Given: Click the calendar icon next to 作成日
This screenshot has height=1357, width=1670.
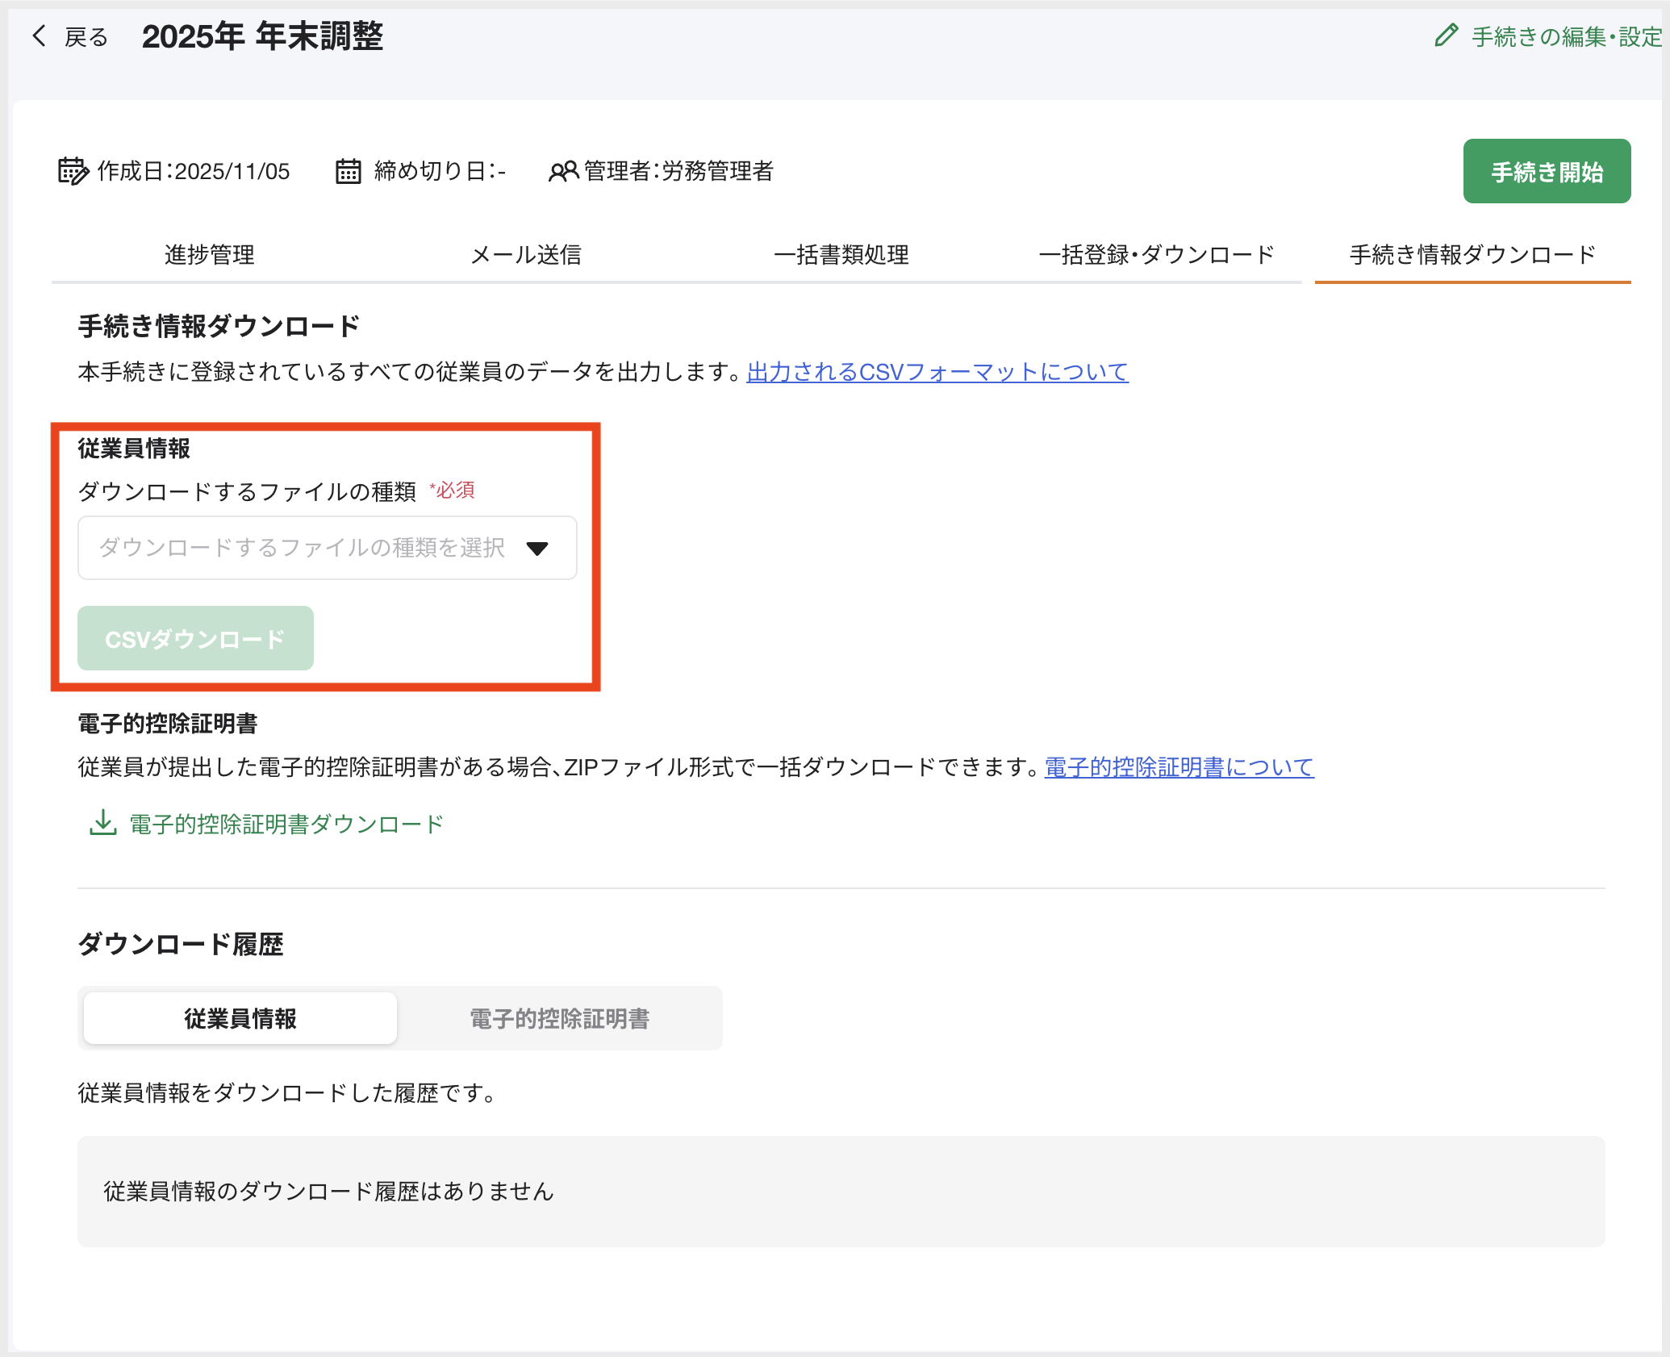Looking at the screenshot, I should click(73, 170).
